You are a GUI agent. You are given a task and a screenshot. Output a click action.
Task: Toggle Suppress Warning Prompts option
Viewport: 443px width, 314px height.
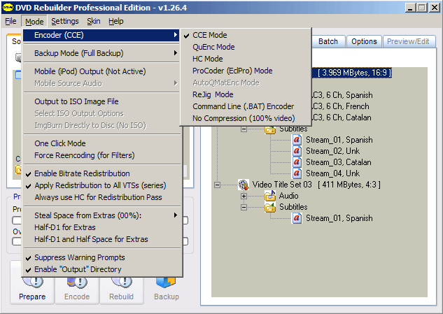[102, 257]
